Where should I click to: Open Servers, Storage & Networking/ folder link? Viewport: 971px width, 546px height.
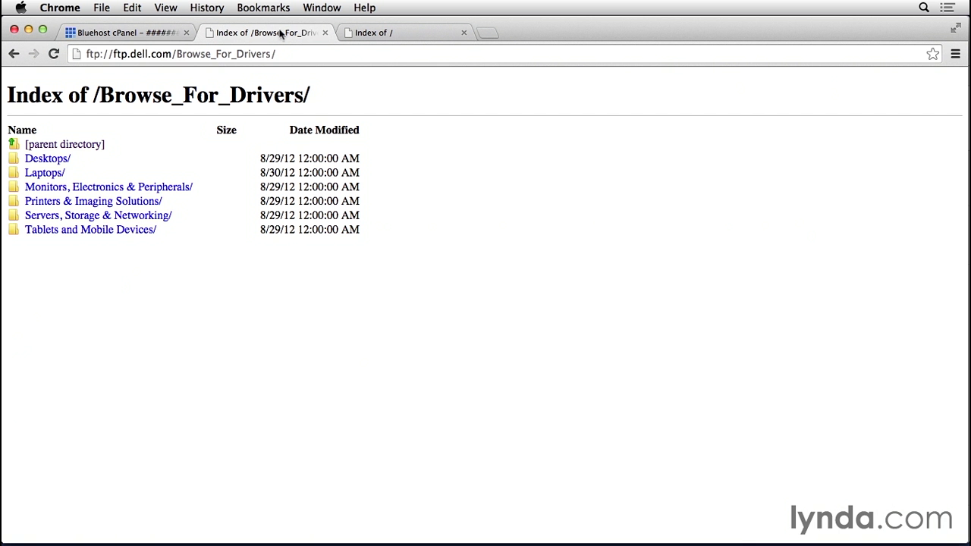[98, 215]
